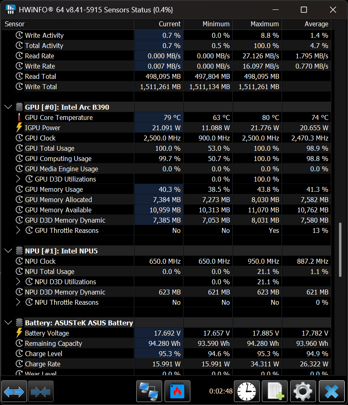Collapse the GPU [#0]: Intel Arc B390 group
The image size is (348, 405).
click(x=8, y=107)
